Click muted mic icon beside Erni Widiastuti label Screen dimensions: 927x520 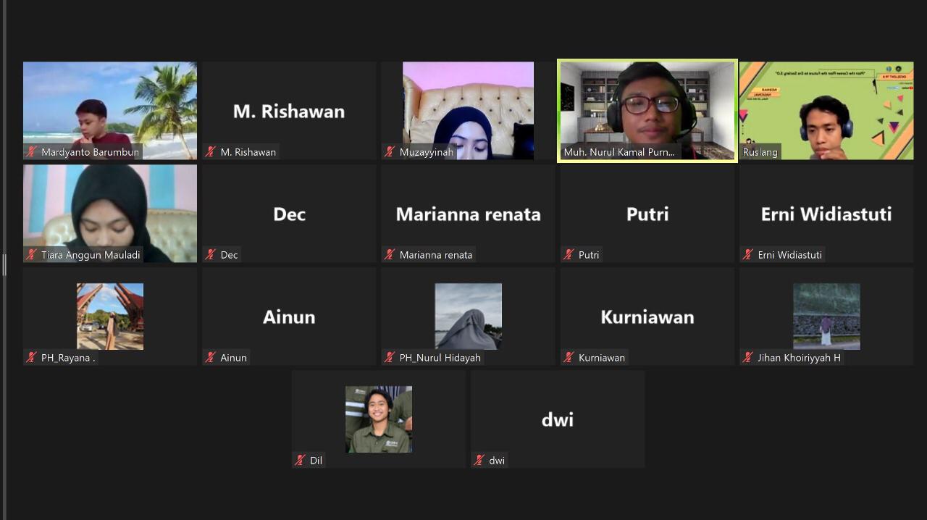(748, 255)
